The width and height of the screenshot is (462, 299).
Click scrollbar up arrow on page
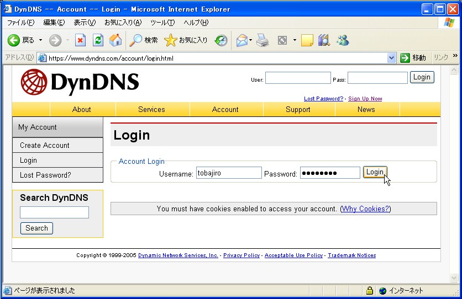454,70
